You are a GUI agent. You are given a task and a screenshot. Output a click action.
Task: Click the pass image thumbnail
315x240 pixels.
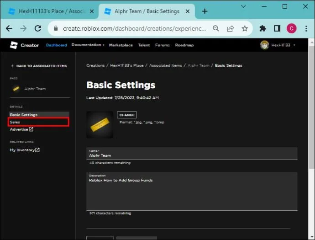100,125
